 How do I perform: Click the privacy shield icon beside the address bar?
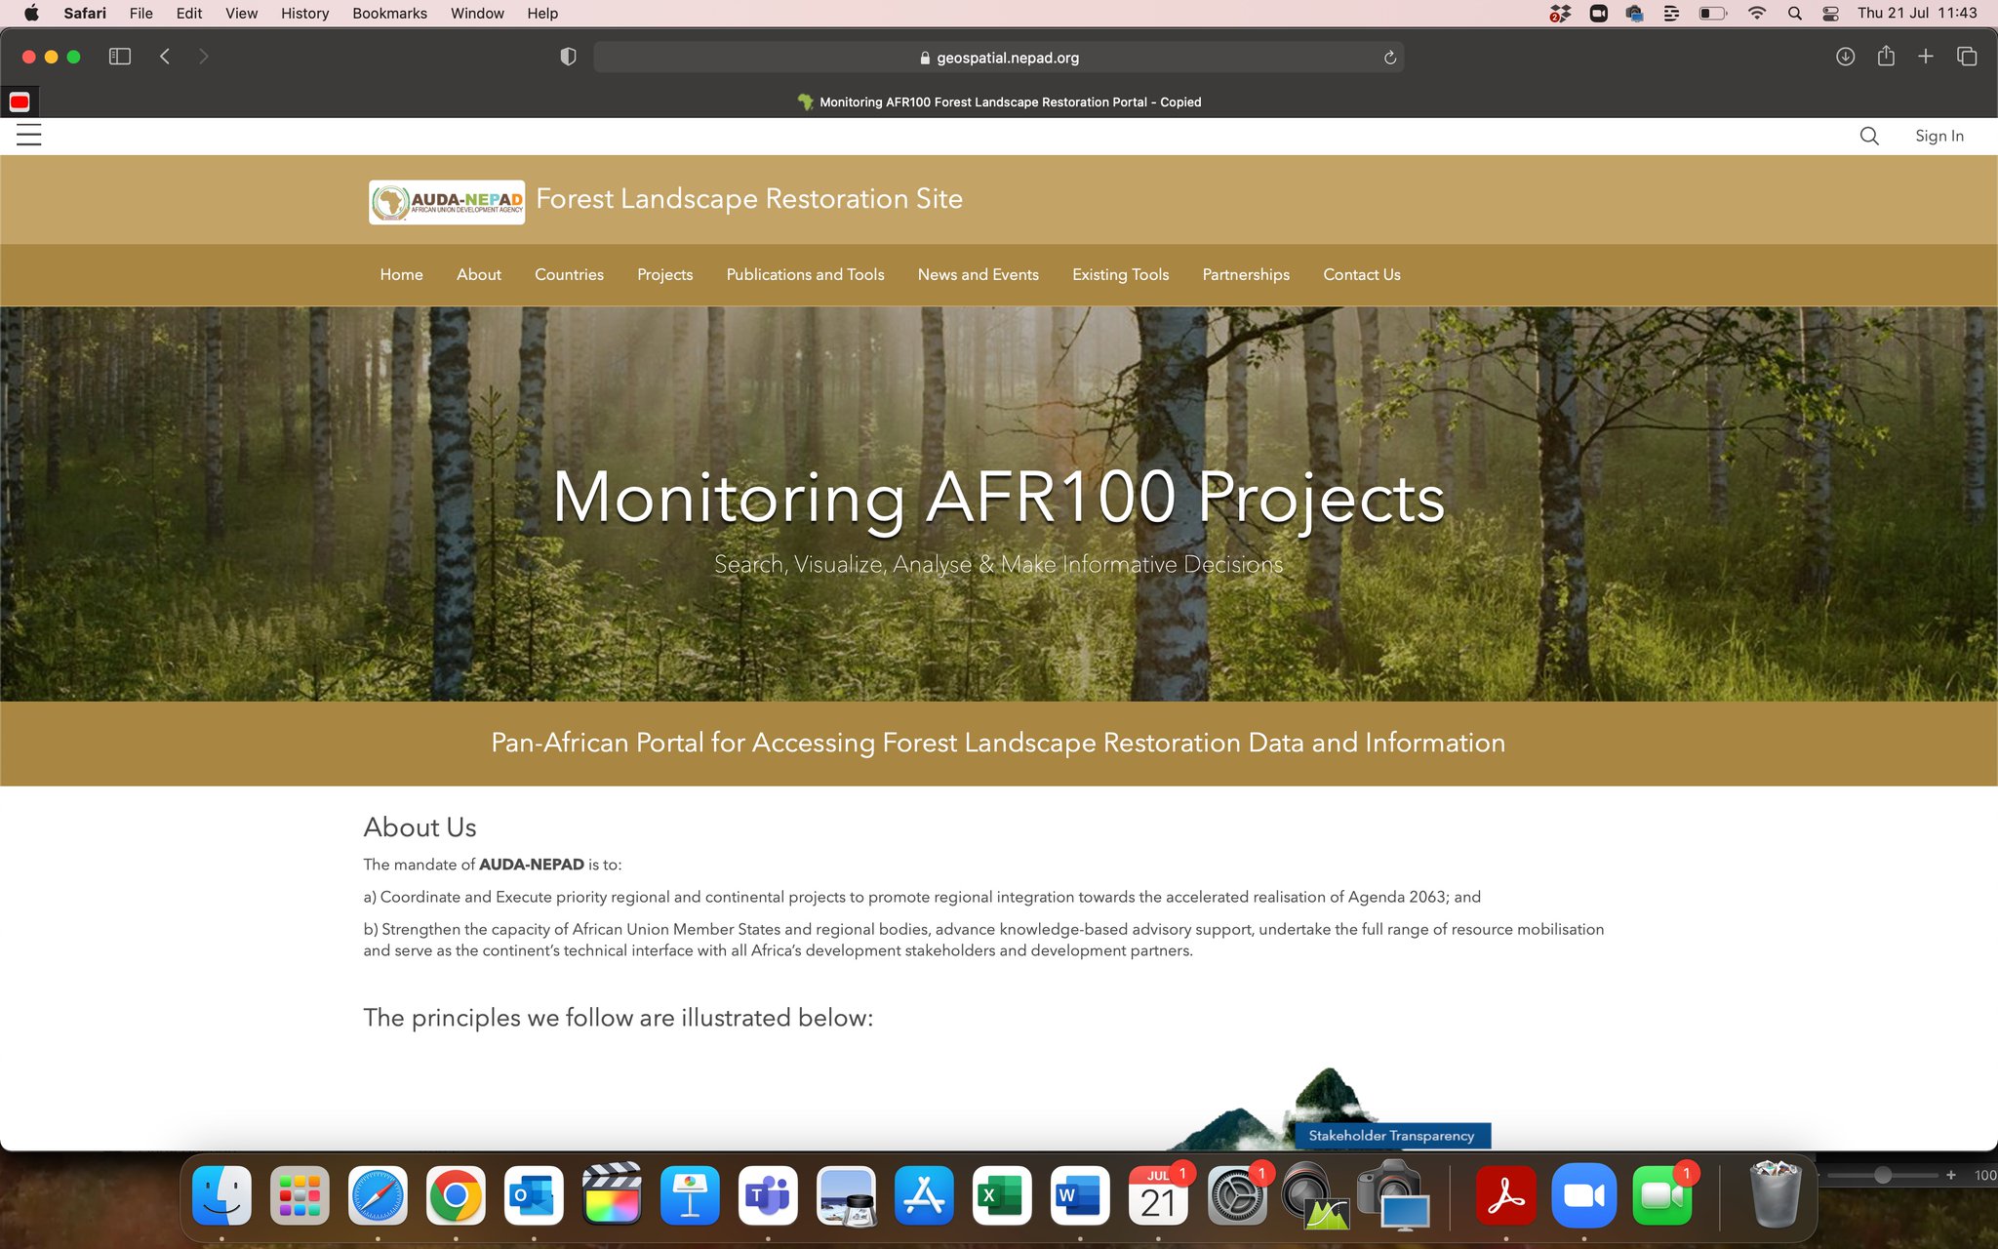pyautogui.click(x=569, y=57)
